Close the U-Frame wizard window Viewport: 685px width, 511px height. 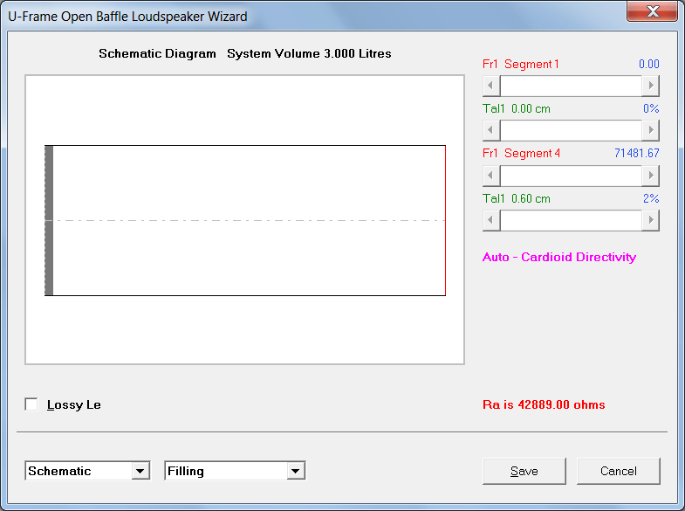coord(652,11)
